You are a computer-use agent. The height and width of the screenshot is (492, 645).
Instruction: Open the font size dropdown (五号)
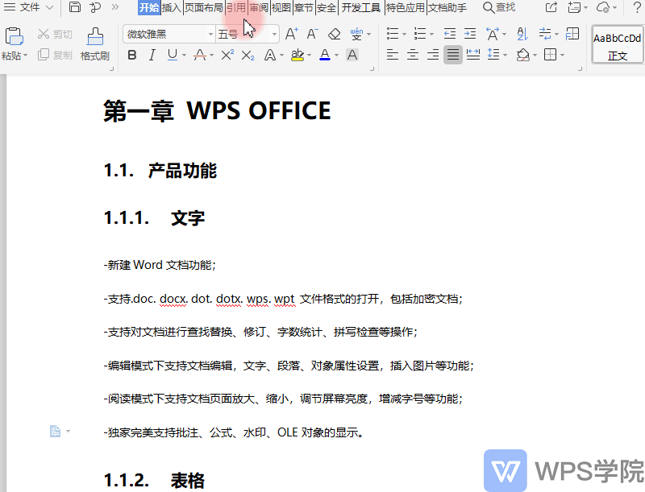point(274,34)
